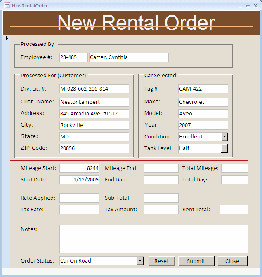
Task: Click the Close button
Action: (x=233, y=261)
